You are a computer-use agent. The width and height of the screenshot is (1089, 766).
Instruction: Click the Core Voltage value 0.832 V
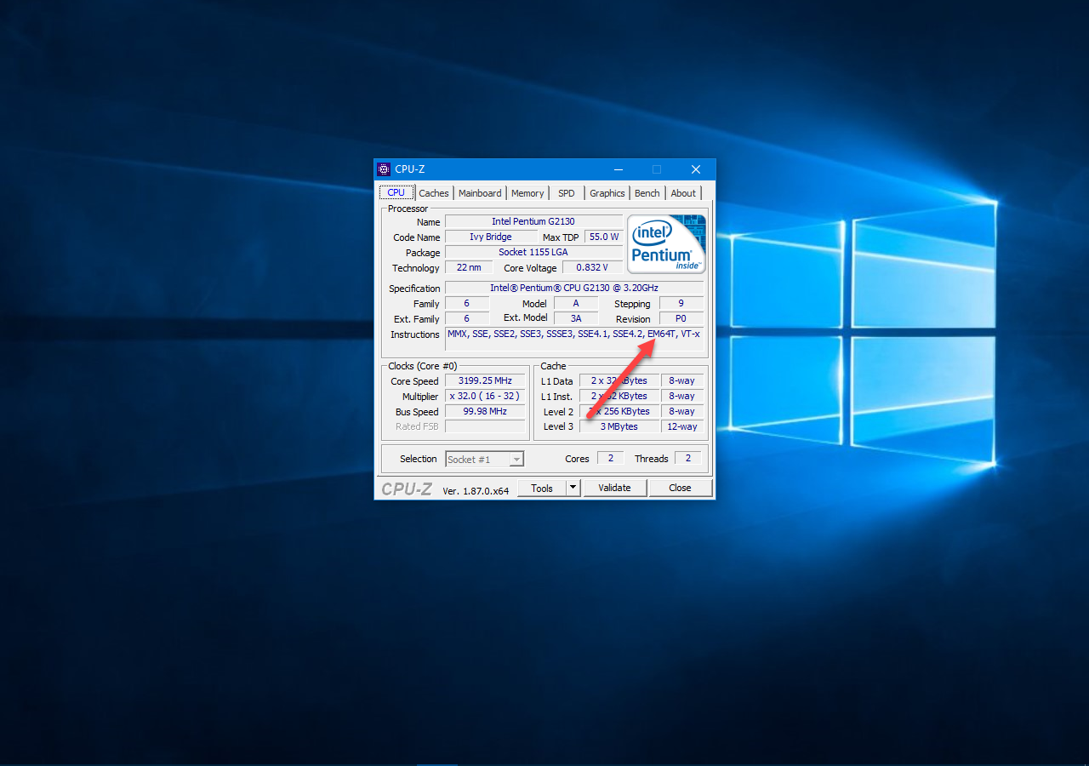(592, 267)
